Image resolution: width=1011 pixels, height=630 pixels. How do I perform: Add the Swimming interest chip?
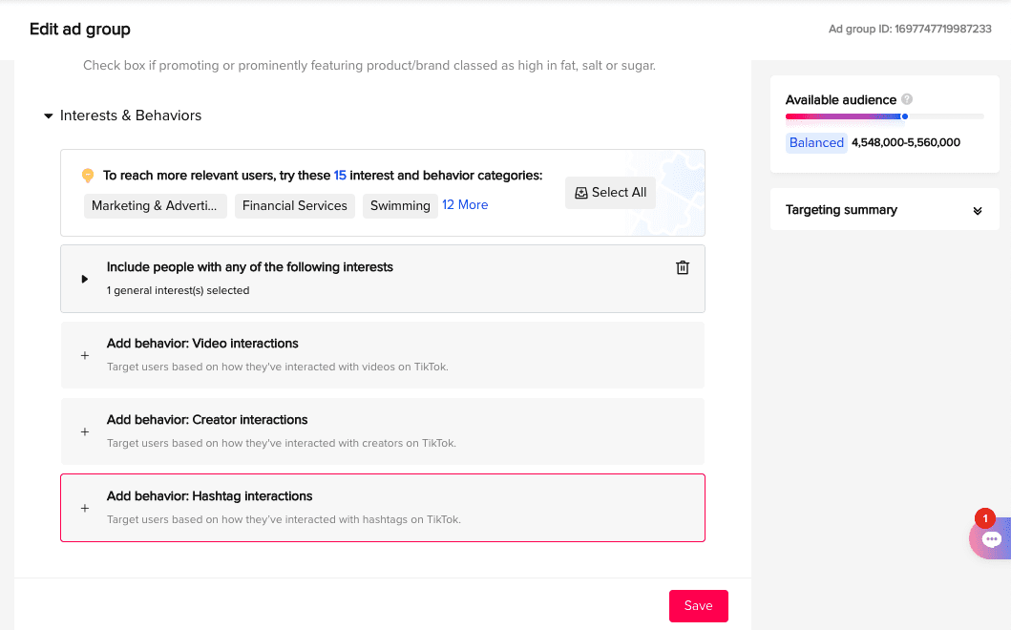[400, 205]
